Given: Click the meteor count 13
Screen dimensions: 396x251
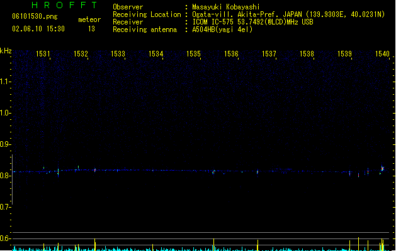Looking at the screenshot, I should (x=91, y=29).
